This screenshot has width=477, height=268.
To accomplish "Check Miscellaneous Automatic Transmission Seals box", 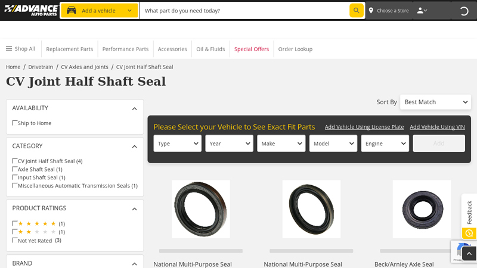I will (14, 185).
